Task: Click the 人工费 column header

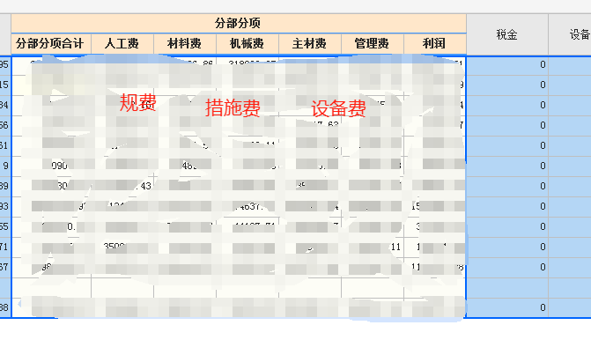Action: (x=122, y=44)
